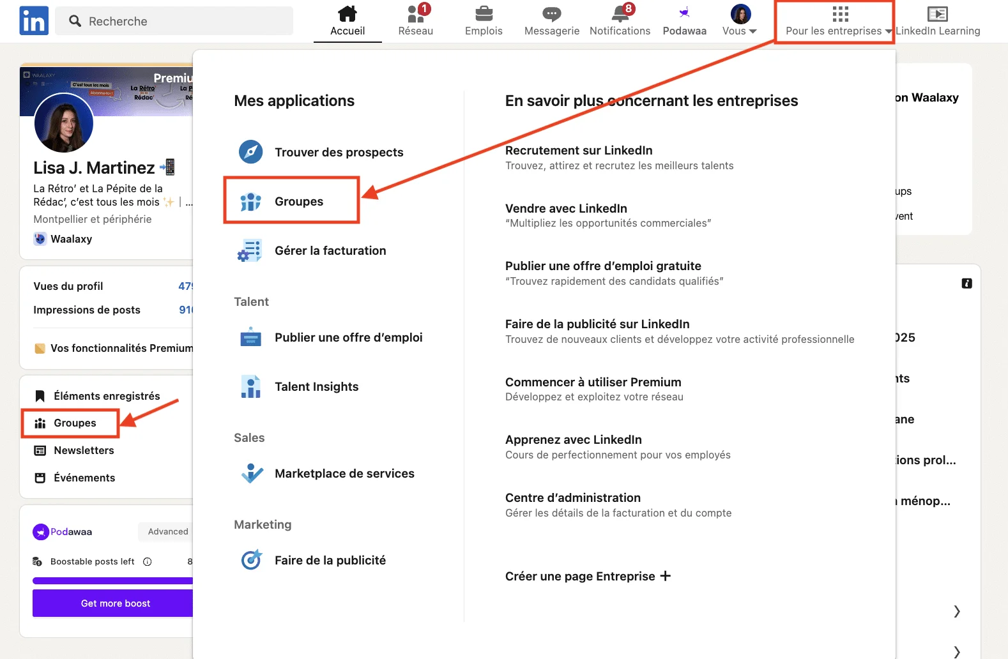Click the LinkedIn logo icon

coord(34,20)
